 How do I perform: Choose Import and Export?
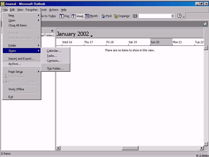point(22,59)
